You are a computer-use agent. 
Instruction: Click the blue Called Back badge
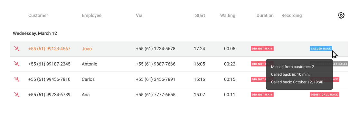[x=321, y=49]
